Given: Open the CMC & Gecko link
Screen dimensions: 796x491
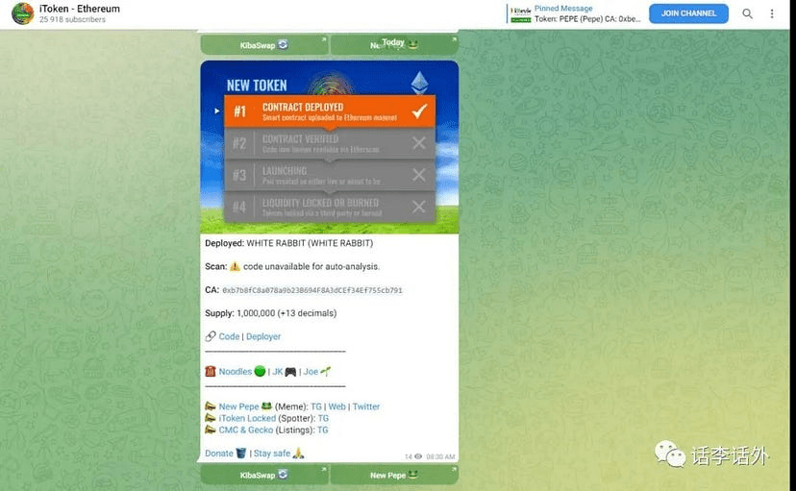Looking at the screenshot, I should (246, 430).
